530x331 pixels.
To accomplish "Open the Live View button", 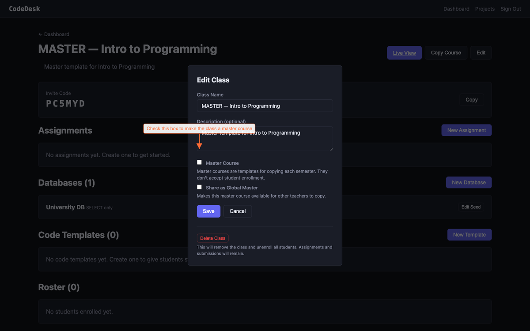I will 404,53.
